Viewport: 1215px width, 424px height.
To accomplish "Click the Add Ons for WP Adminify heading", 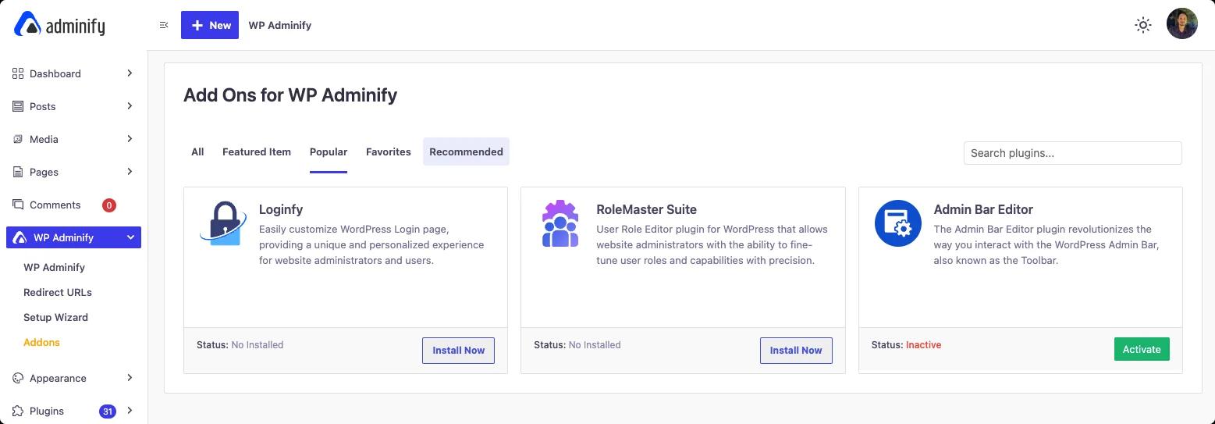I will 290,95.
